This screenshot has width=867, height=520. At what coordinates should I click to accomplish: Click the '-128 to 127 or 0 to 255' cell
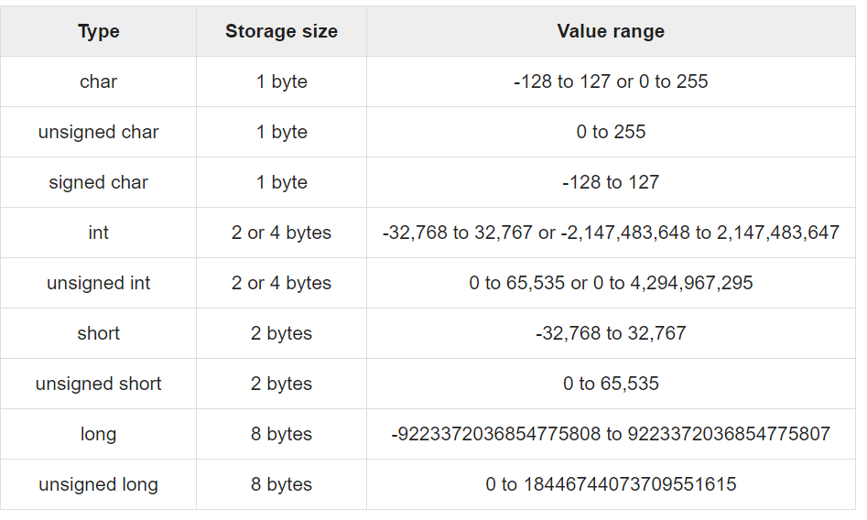pos(611,81)
